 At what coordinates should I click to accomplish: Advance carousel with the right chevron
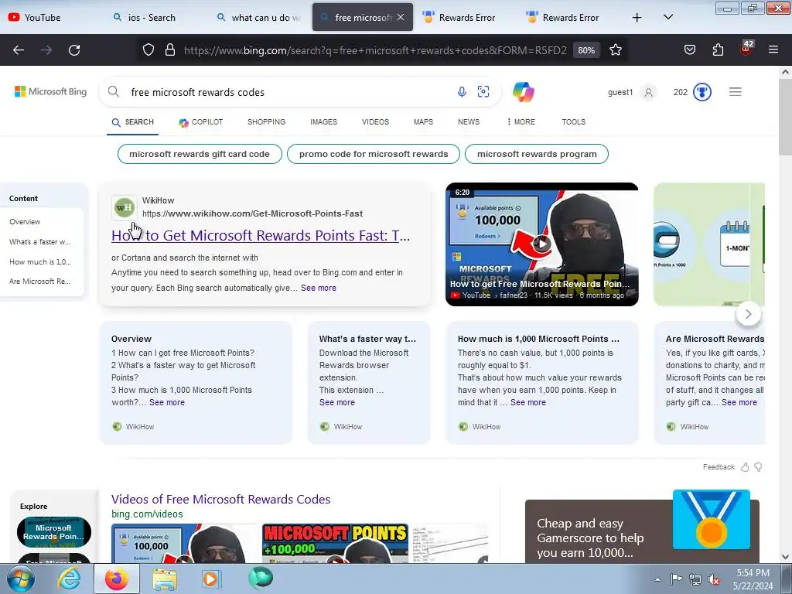(x=748, y=314)
